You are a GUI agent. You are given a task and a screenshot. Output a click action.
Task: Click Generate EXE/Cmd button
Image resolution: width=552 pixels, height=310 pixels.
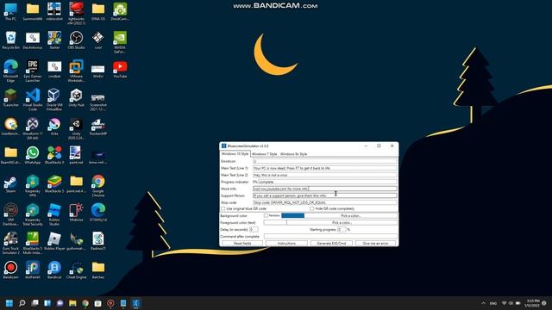(331, 243)
